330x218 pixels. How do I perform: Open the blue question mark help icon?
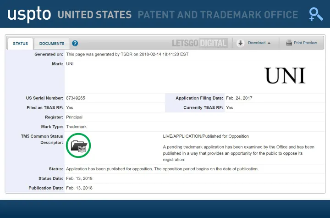[x=75, y=43]
